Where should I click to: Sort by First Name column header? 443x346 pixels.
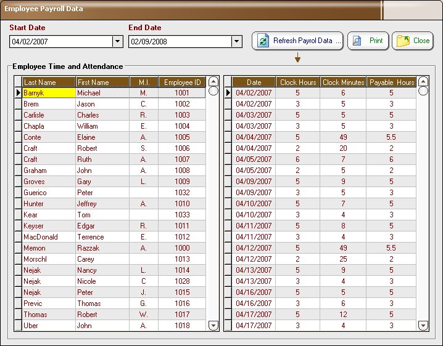(102, 82)
